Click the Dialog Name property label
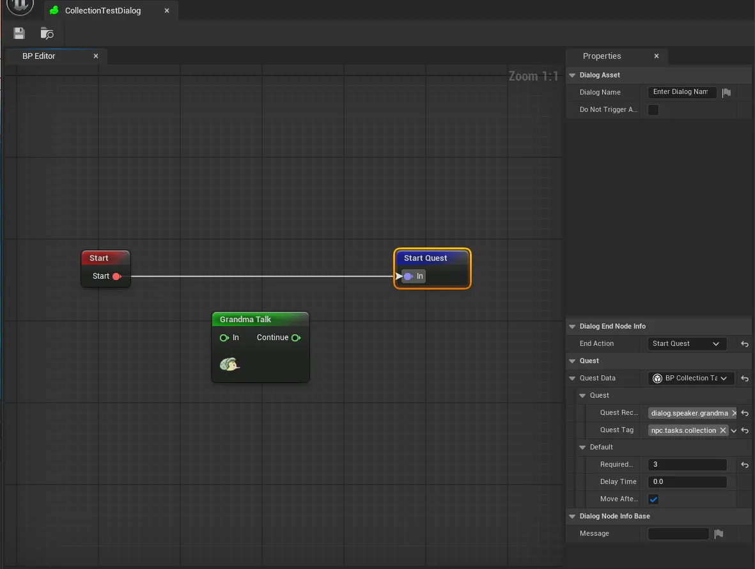Screen dimensions: 755x569 [x=600, y=92]
